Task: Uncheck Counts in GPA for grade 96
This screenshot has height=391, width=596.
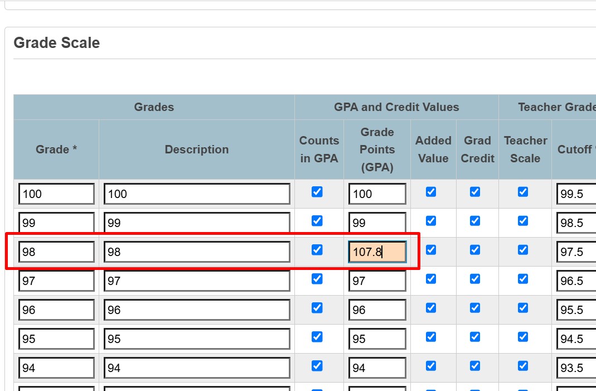Action: (317, 308)
